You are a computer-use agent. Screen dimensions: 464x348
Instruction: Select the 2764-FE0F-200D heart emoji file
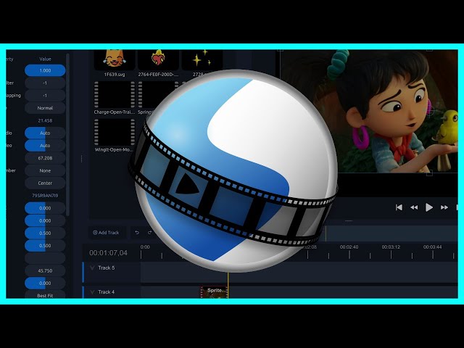[x=158, y=63]
